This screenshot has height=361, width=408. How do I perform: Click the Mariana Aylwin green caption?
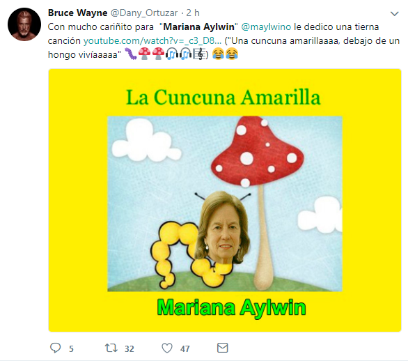[x=231, y=308]
